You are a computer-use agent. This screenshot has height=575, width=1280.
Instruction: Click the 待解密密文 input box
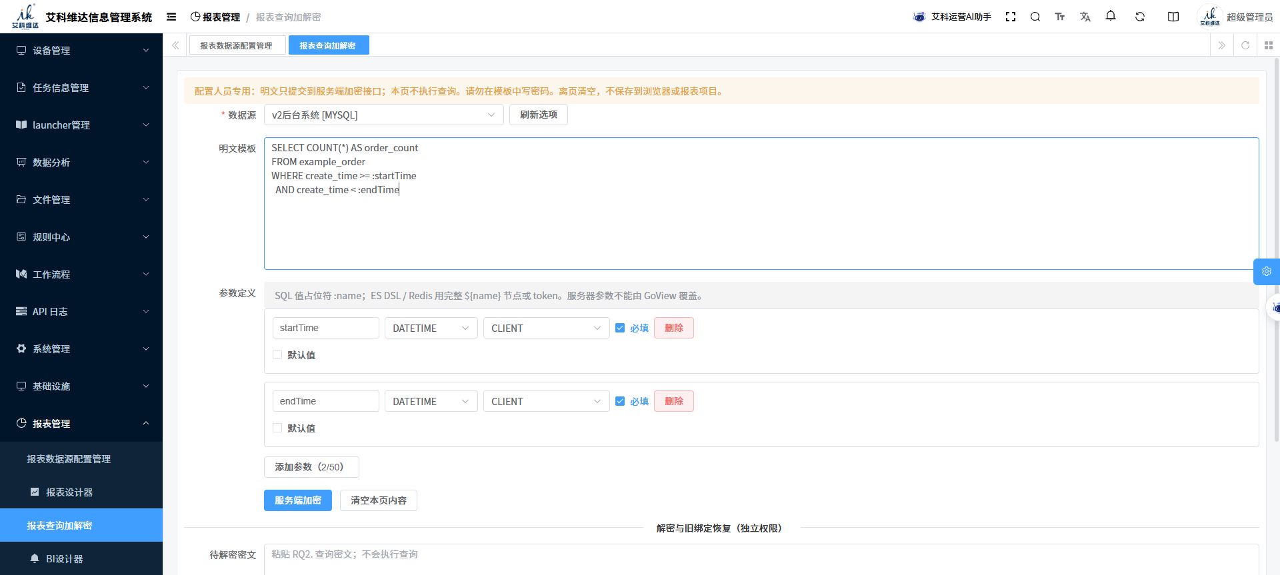pyautogui.click(x=761, y=559)
